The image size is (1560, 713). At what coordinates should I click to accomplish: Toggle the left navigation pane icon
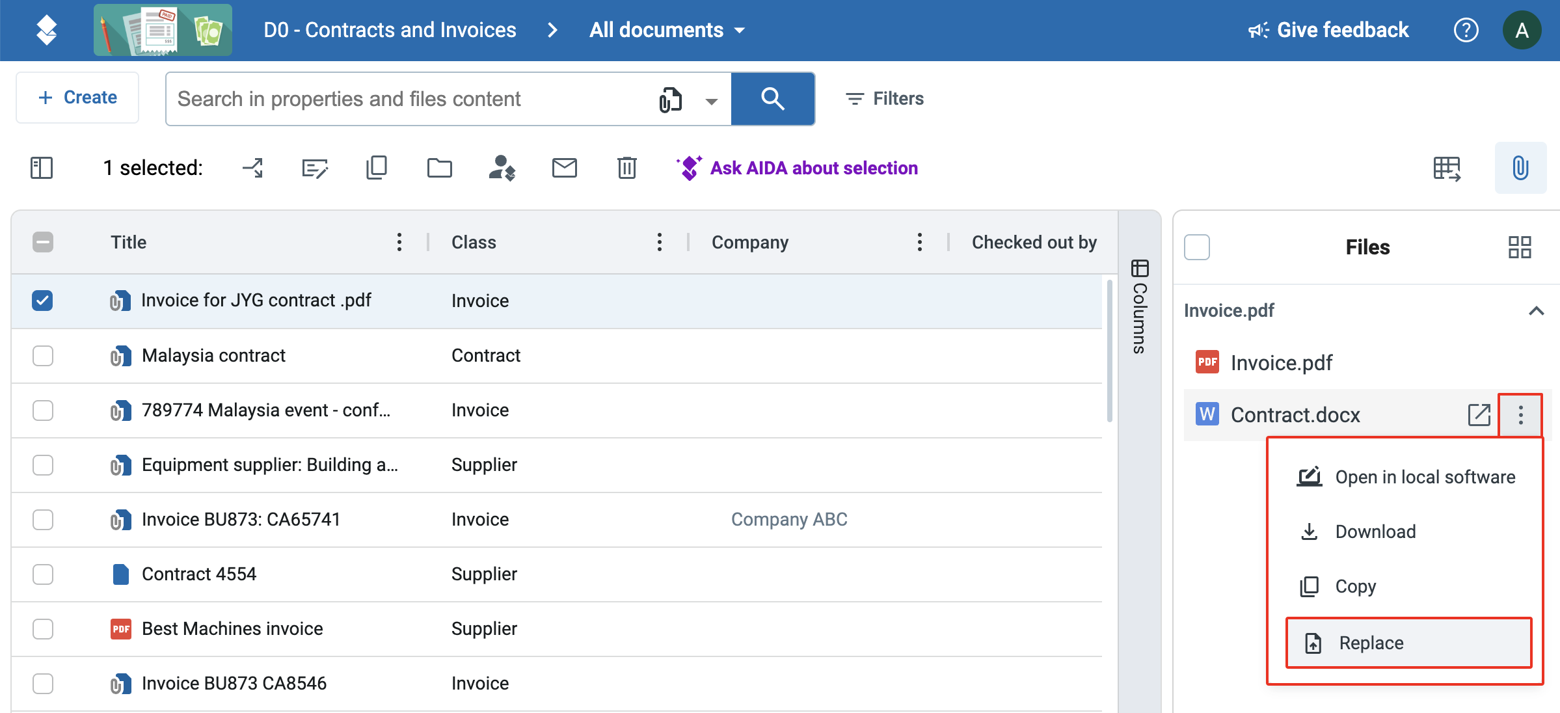(42, 168)
